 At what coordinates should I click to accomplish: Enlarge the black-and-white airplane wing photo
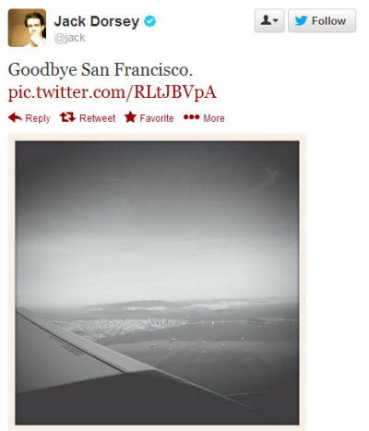pyautogui.click(x=157, y=282)
